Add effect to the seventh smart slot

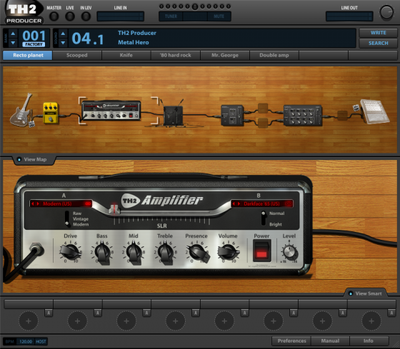click(x=322, y=321)
